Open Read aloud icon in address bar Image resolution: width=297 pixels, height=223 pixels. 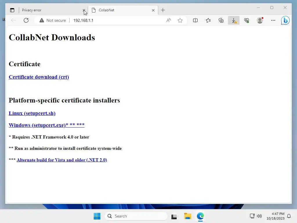pyautogui.click(x=169, y=20)
